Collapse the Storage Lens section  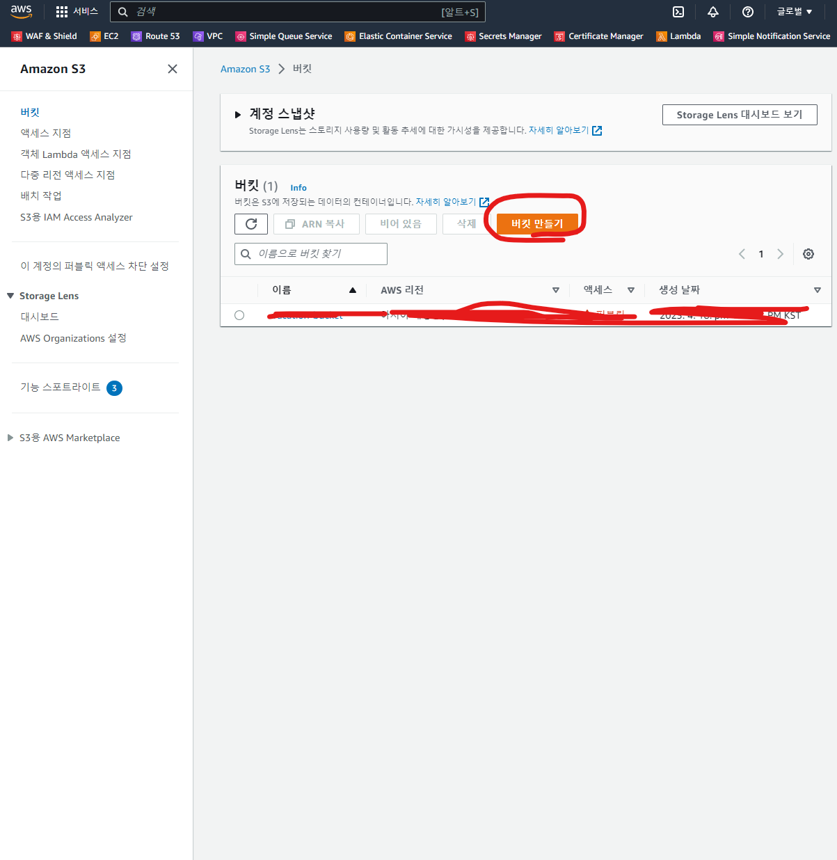[10, 296]
